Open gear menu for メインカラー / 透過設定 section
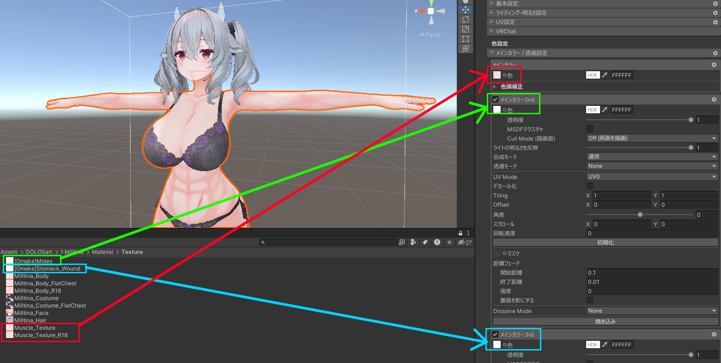The image size is (721, 363). point(715,53)
